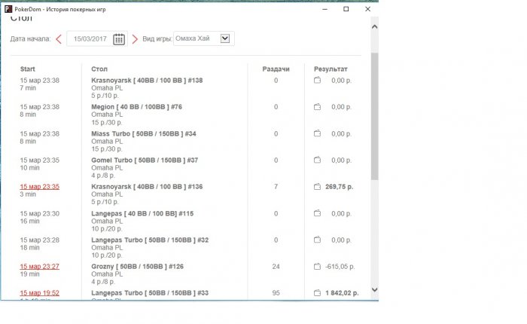Click the scrollbar up arrow

(375, 27)
